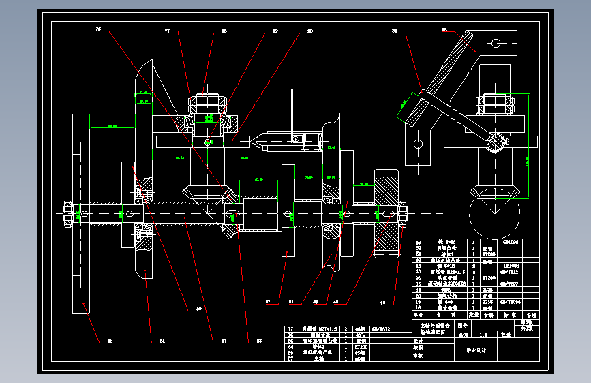This screenshot has height=383, width=591.
Task: Select the callout label 57 pointing to the main shaft
Action: pos(224,341)
